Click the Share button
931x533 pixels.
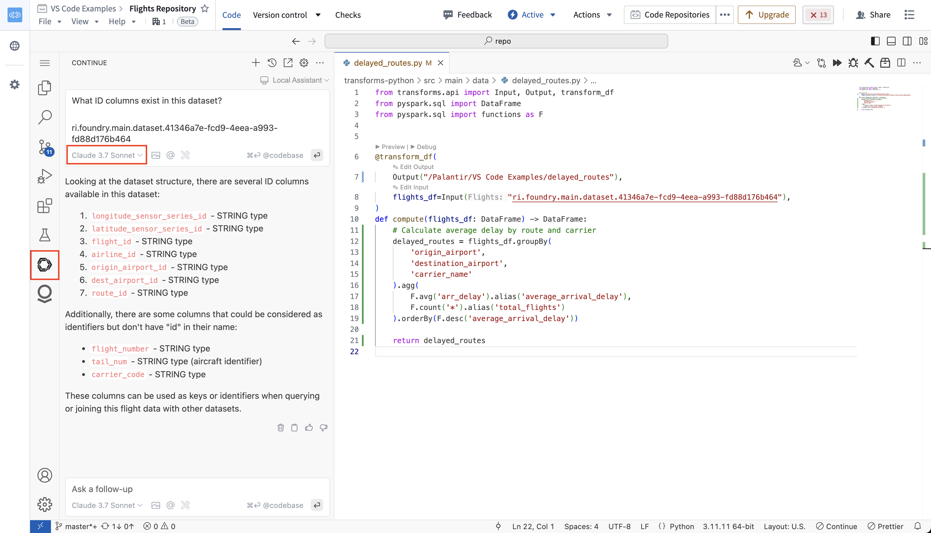pyautogui.click(x=873, y=15)
